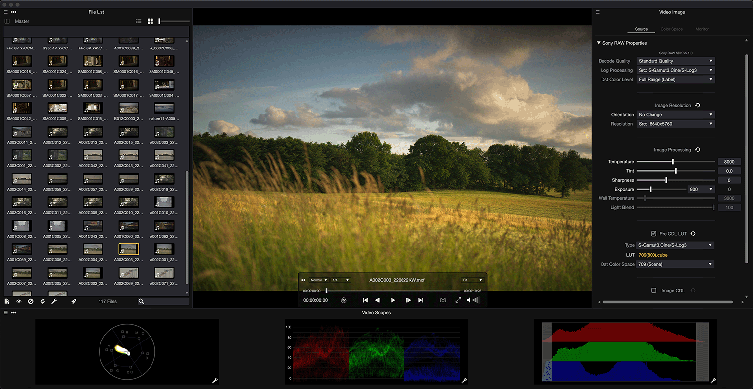Click the wrench icon below the file list
This screenshot has width=753, height=389.
click(x=54, y=301)
